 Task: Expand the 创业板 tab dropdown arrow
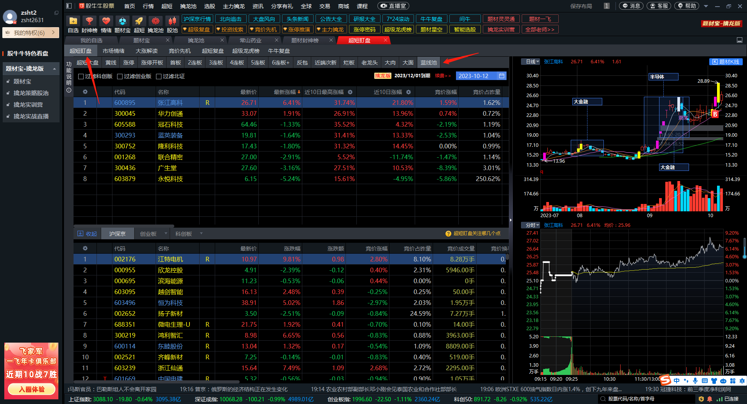[x=166, y=233]
